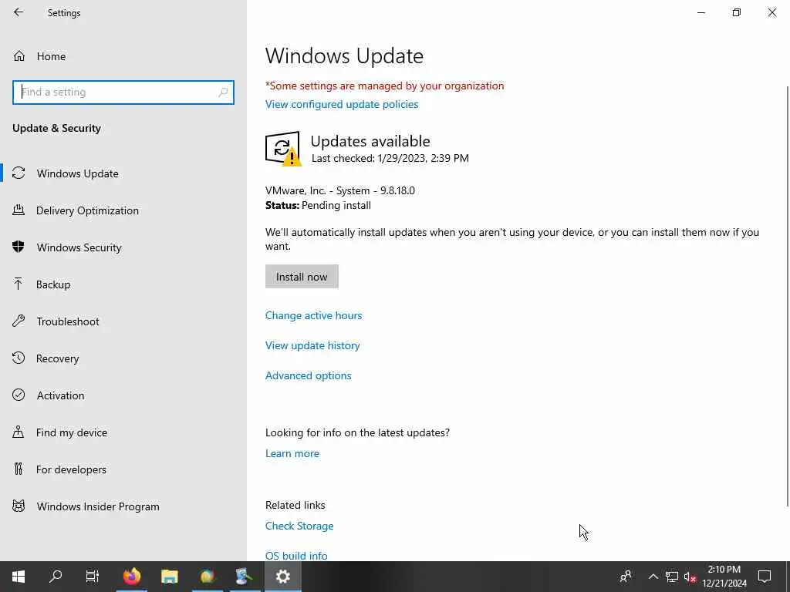Open the OS build info link
The image size is (790, 592).
click(296, 556)
